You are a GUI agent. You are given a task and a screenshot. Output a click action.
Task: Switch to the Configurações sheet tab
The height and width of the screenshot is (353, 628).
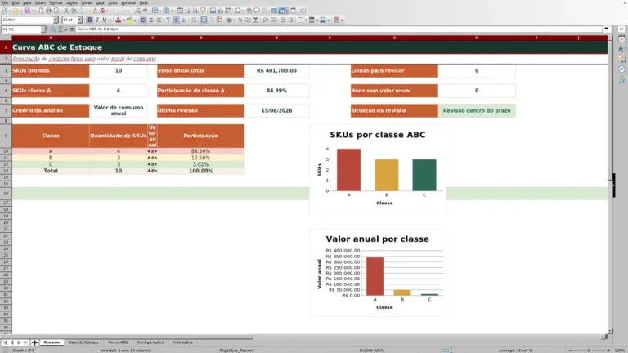click(x=150, y=342)
